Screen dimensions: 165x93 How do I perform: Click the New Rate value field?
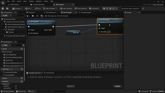pyautogui.click(x=109, y=32)
